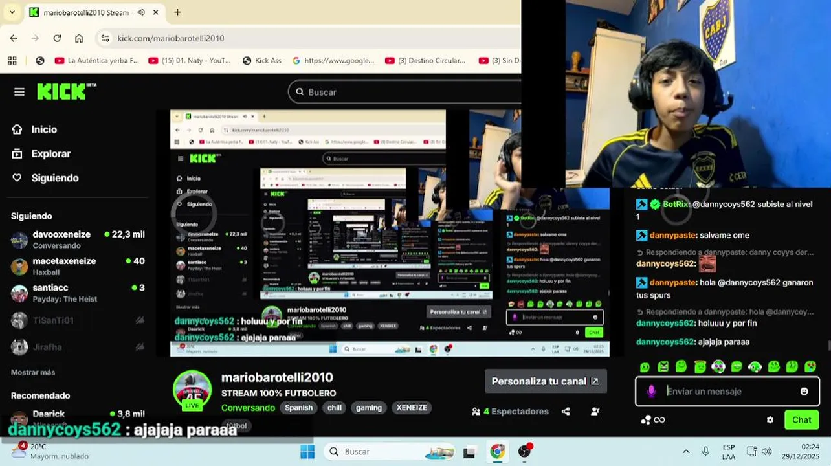Viewport: 831px width, 466px height.
Task: Click the dannypaste username in salvame ome message
Action: (x=672, y=236)
